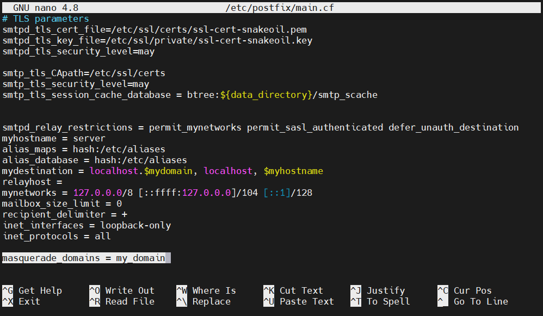The width and height of the screenshot is (543, 316).
Task: Click the highlighted masquerade_domains line
Action: point(87,258)
